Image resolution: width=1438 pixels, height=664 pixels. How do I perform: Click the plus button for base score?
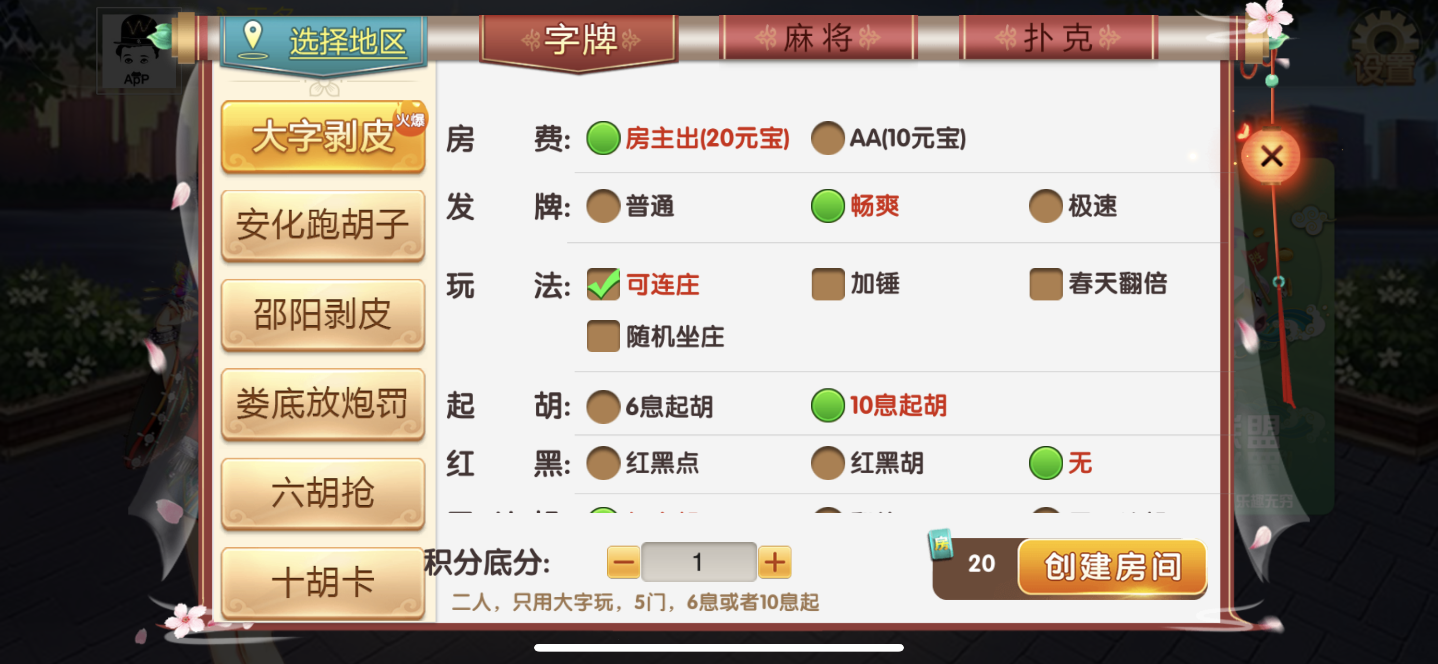click(774, 562)
